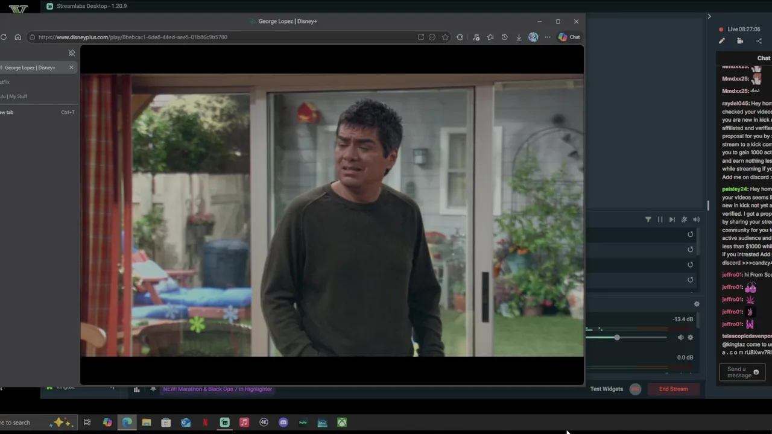Open browser settings and more menu

548,37
